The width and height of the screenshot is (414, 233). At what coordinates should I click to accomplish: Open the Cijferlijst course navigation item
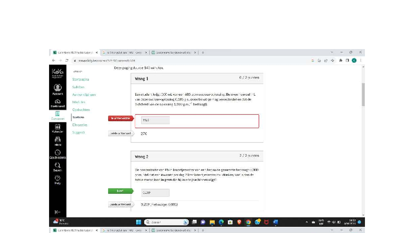80,125
